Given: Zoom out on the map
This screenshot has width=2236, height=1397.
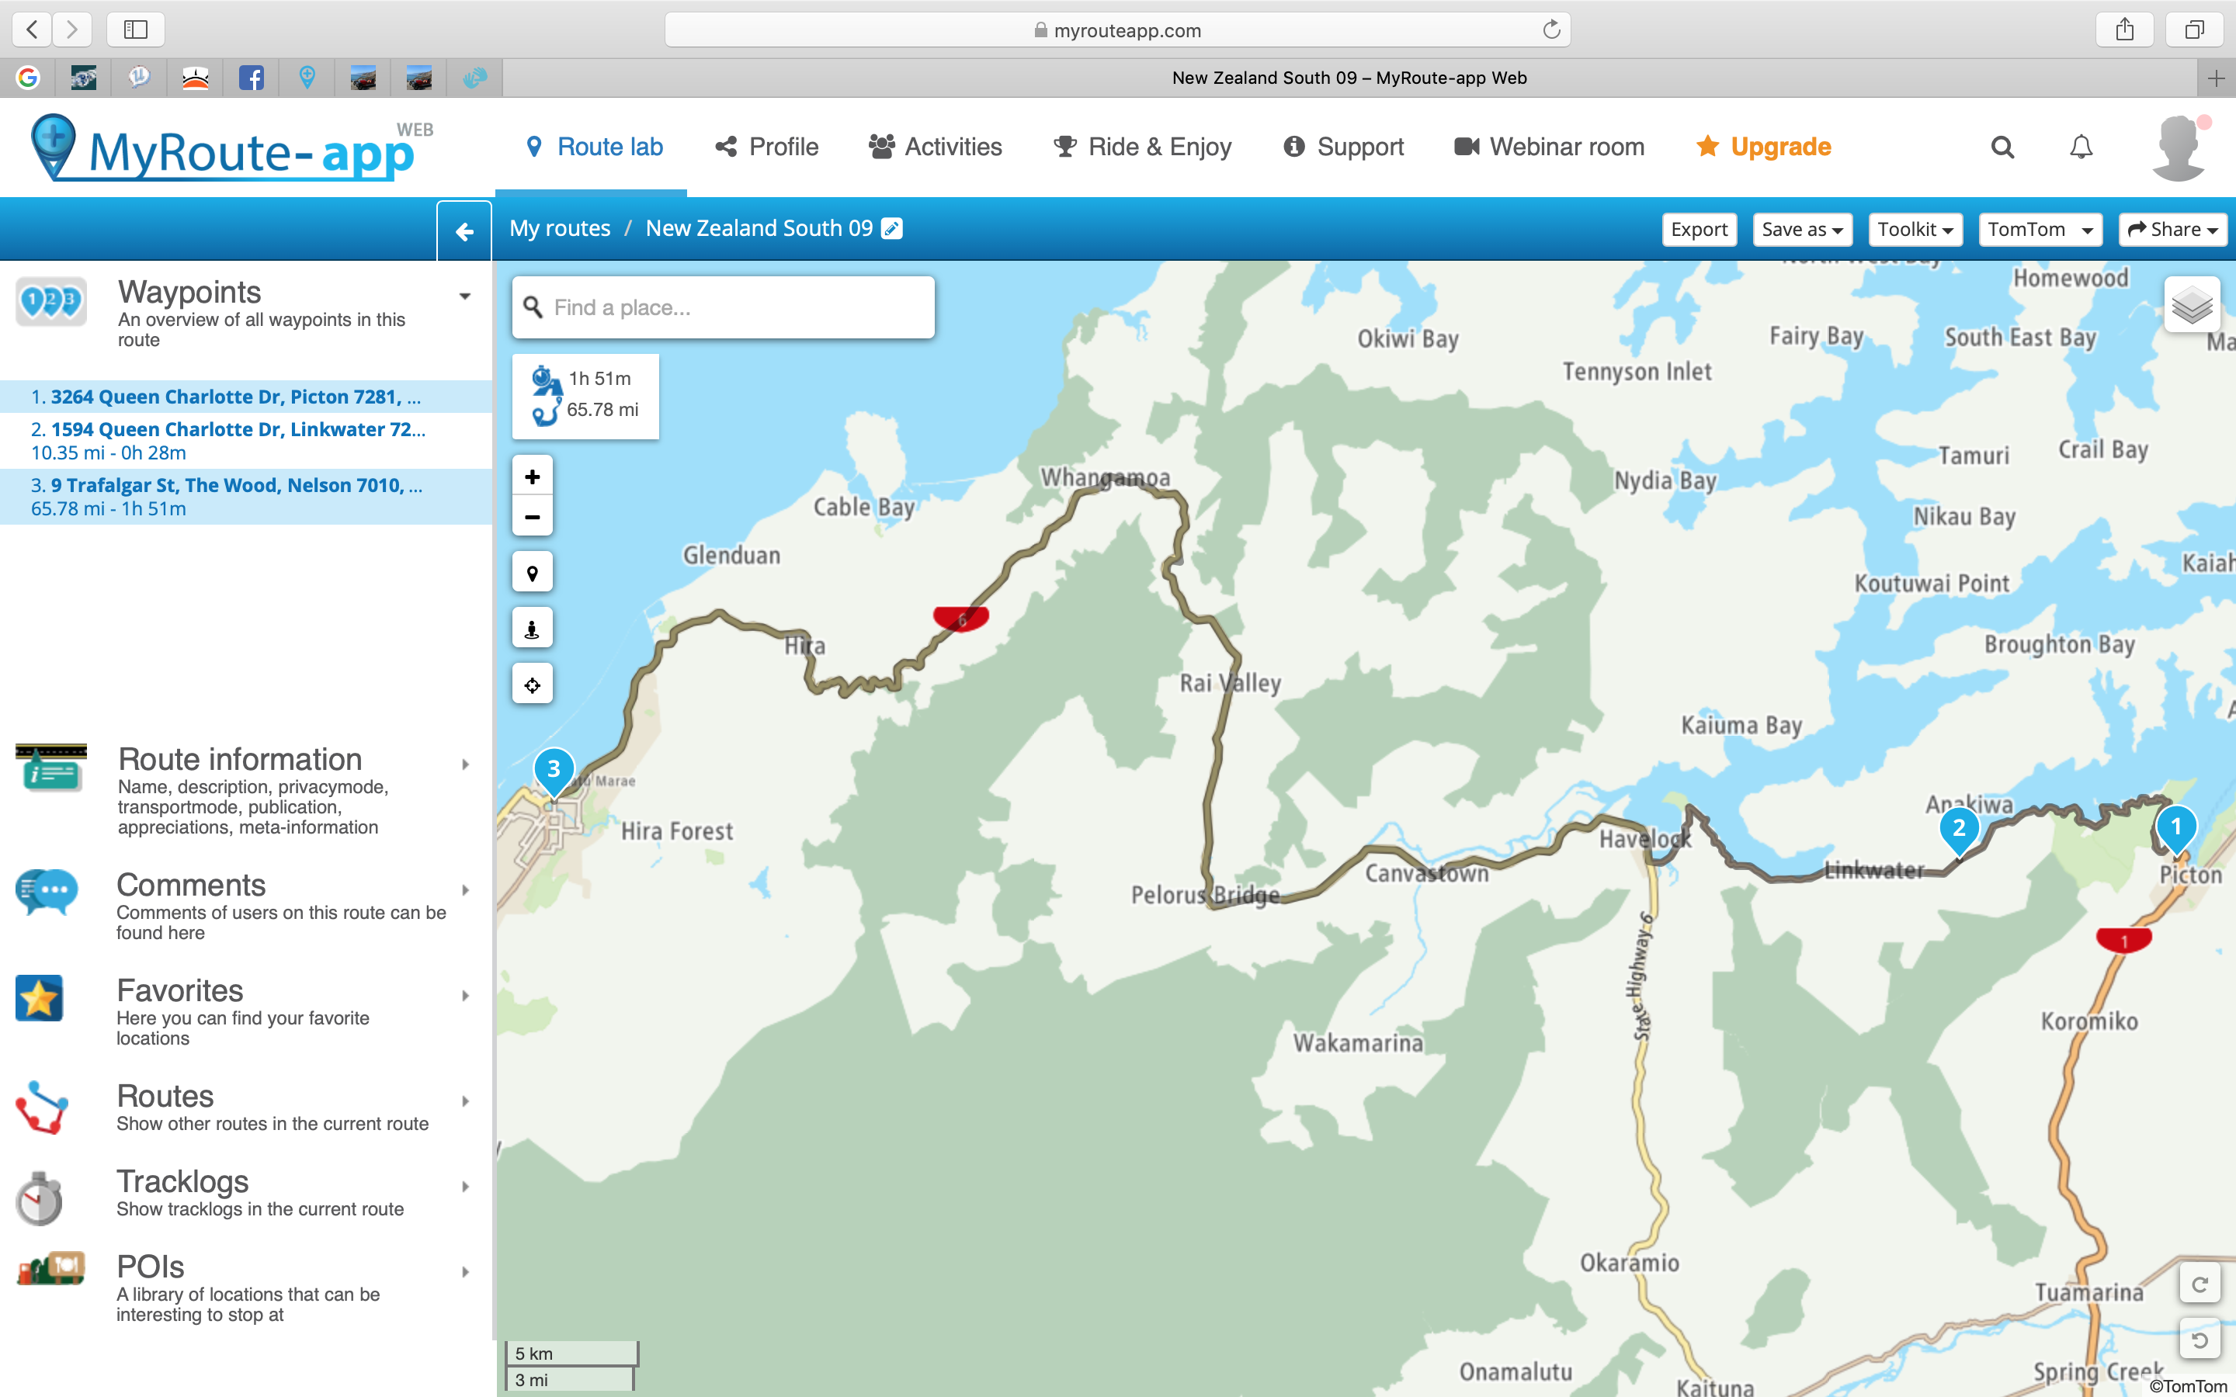Looking at the screenshot, I should pyautogui.click(x=532, y=518).
